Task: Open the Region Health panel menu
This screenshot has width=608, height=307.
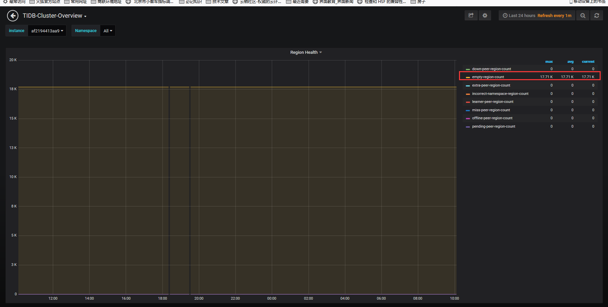Action: coord(306,52)
